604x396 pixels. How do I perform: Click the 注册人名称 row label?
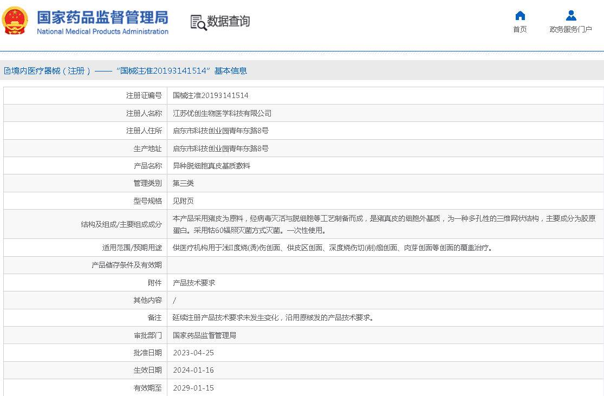[144, 113]
